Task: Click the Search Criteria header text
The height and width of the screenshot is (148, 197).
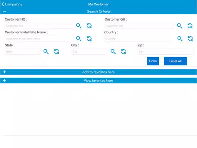Action: 98,12
